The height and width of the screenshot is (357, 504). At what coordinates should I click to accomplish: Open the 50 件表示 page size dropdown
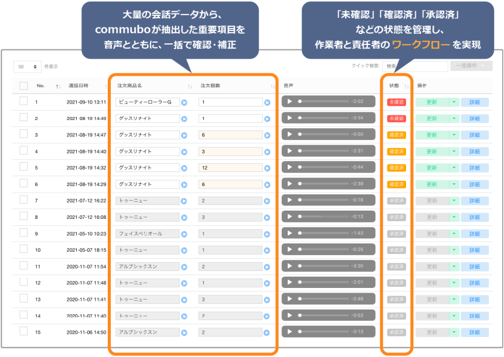[x=28, y=67]
